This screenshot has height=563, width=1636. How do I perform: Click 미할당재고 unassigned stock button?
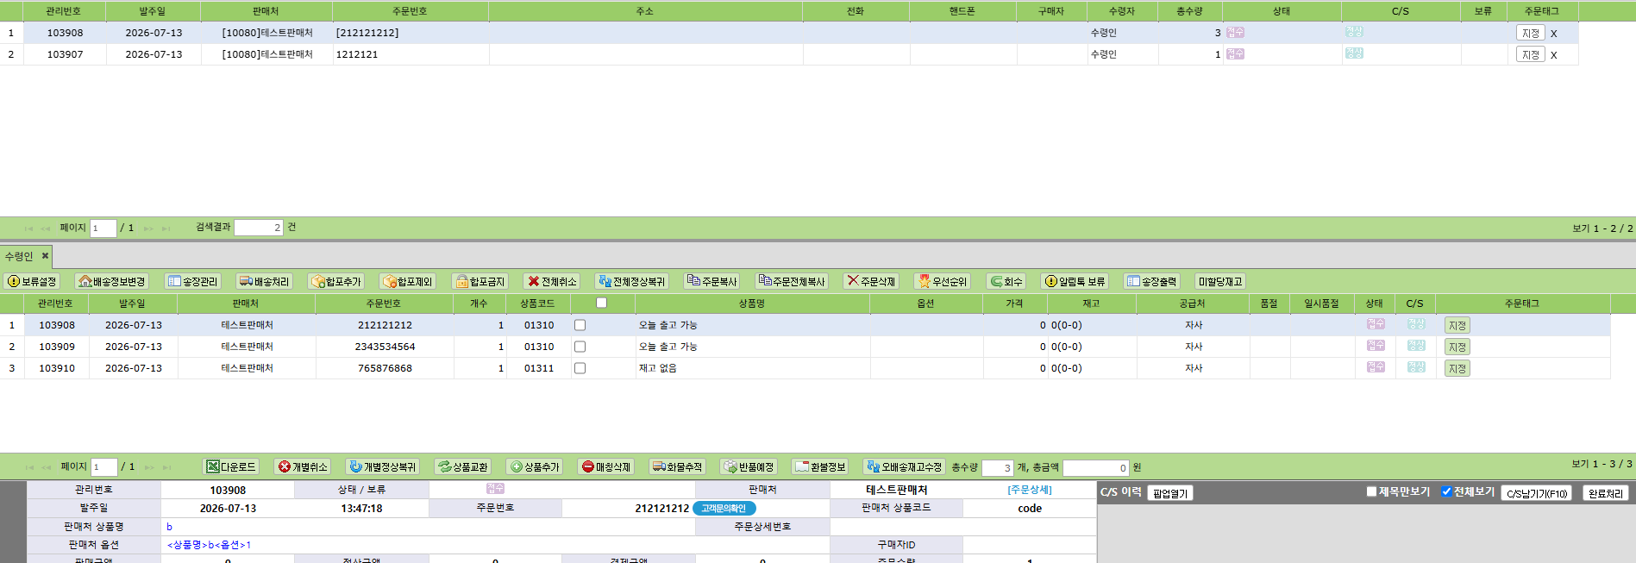tap(1220, 281)
